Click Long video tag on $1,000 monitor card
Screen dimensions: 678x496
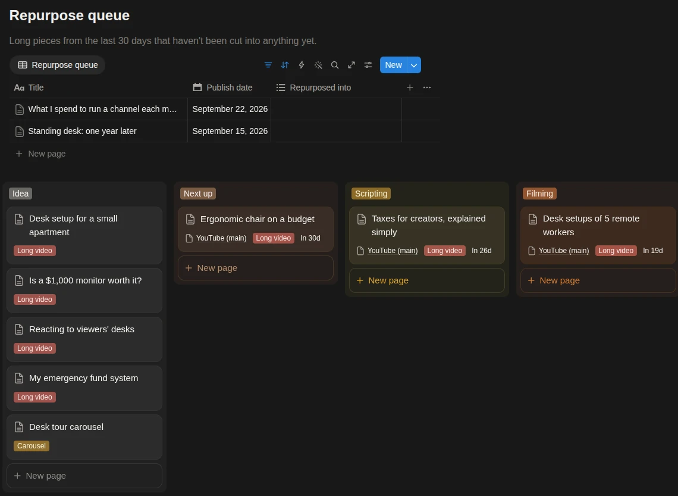tap(34, 300)
